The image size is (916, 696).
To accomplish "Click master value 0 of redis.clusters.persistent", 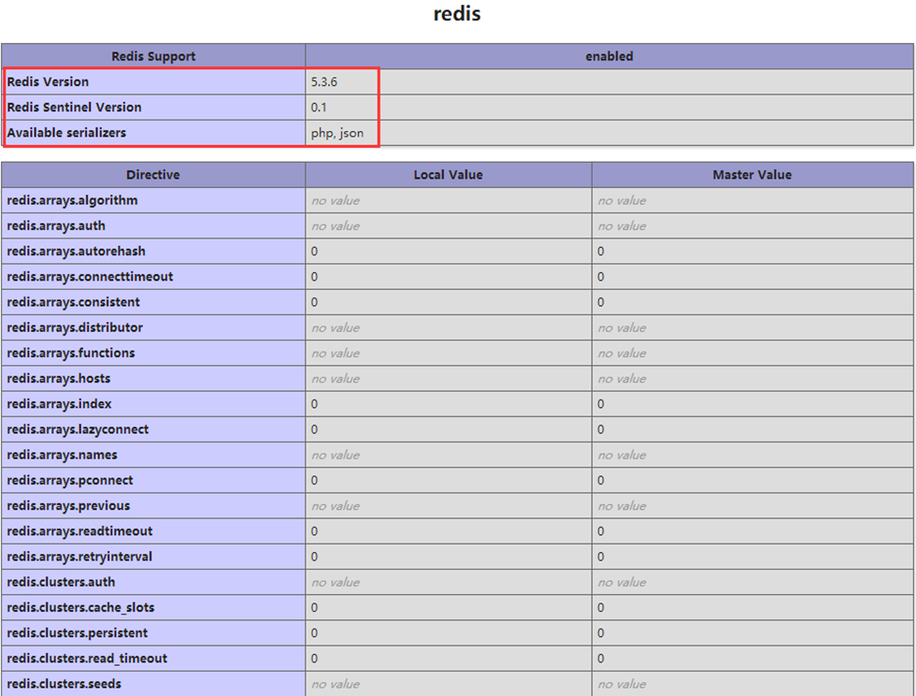I will click(x=600, y=632).
